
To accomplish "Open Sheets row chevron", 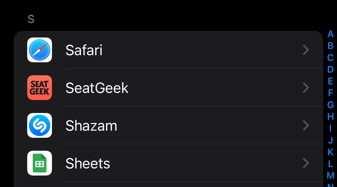I will pyautogui.click(x=306, y=163).
